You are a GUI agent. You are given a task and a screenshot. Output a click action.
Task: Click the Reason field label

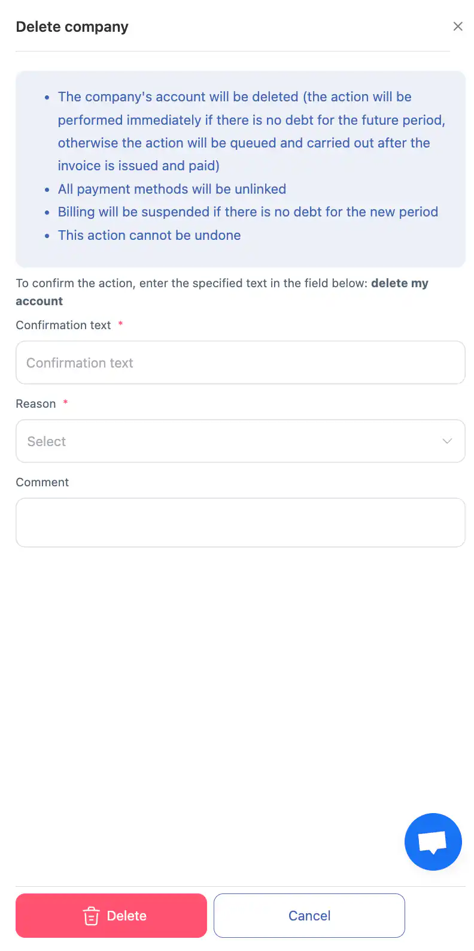[x=36, y=404]
